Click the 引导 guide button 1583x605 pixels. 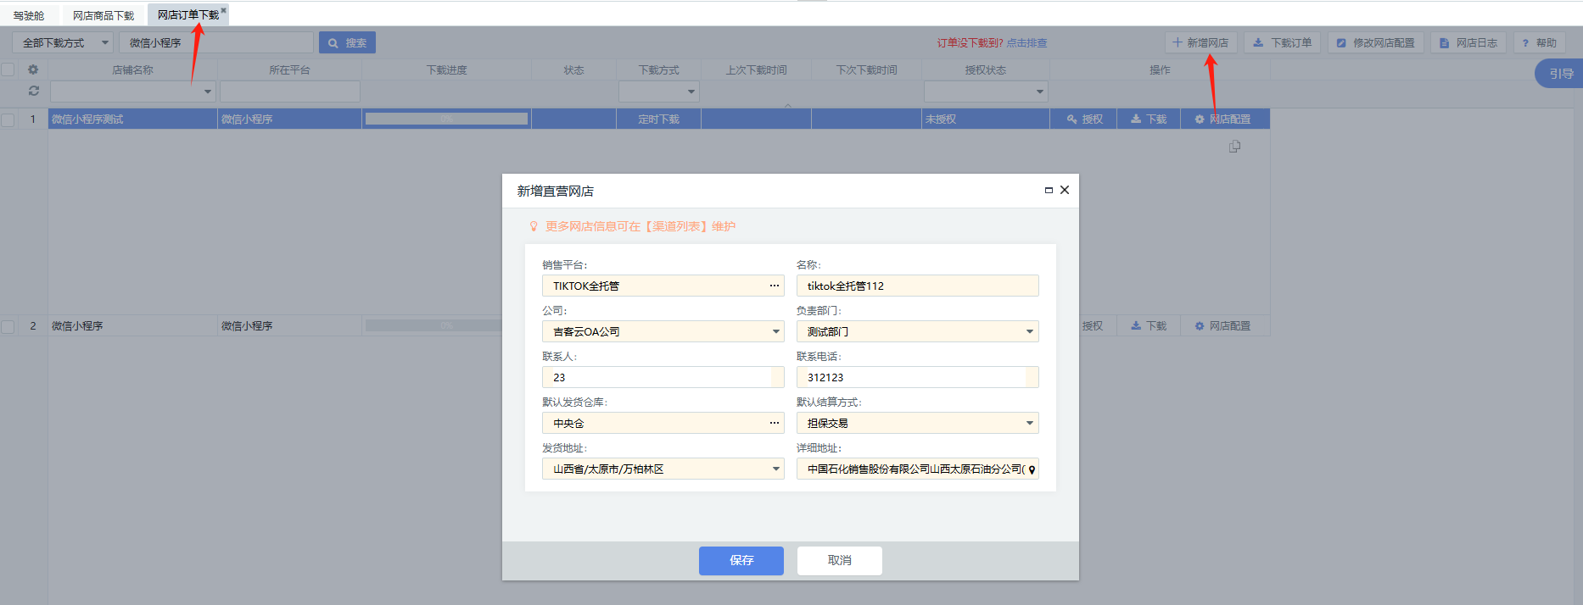tap(1559, 74)
